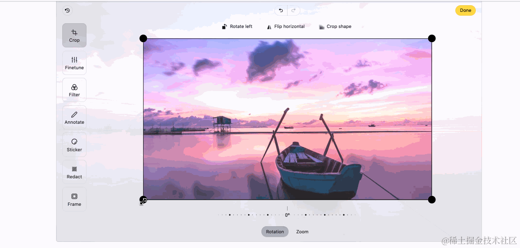Switch to the Rotation tab
Viewport: 520px width, 248px height.
(x=275, y=232)
